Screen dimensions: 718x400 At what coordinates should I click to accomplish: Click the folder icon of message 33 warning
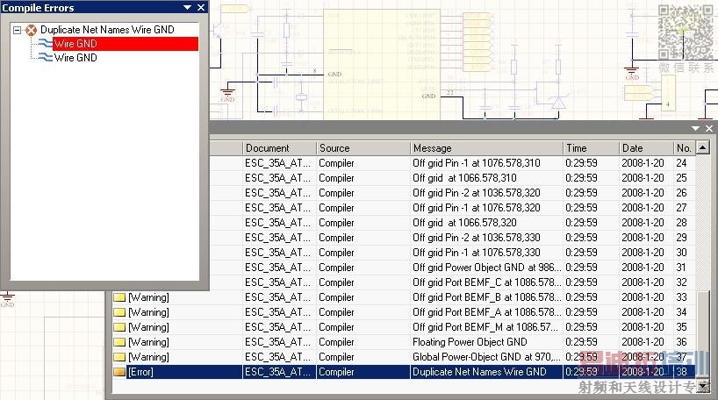click(x=119, y=297)
